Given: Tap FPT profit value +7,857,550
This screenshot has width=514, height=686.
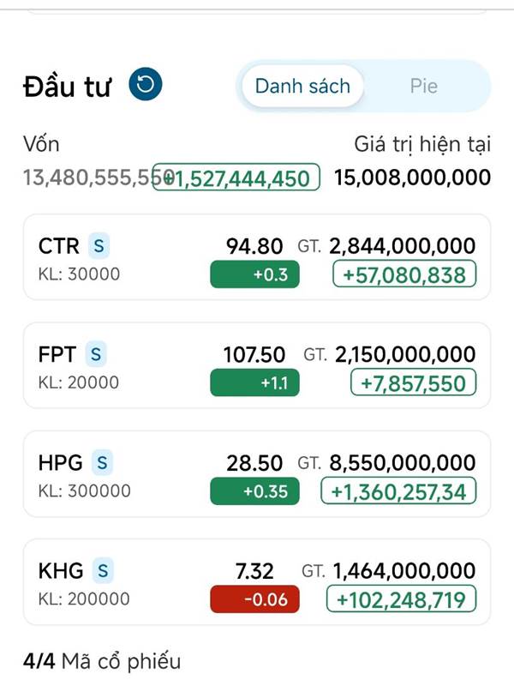Looking at the screenshot, I should [x=414, y=382].
